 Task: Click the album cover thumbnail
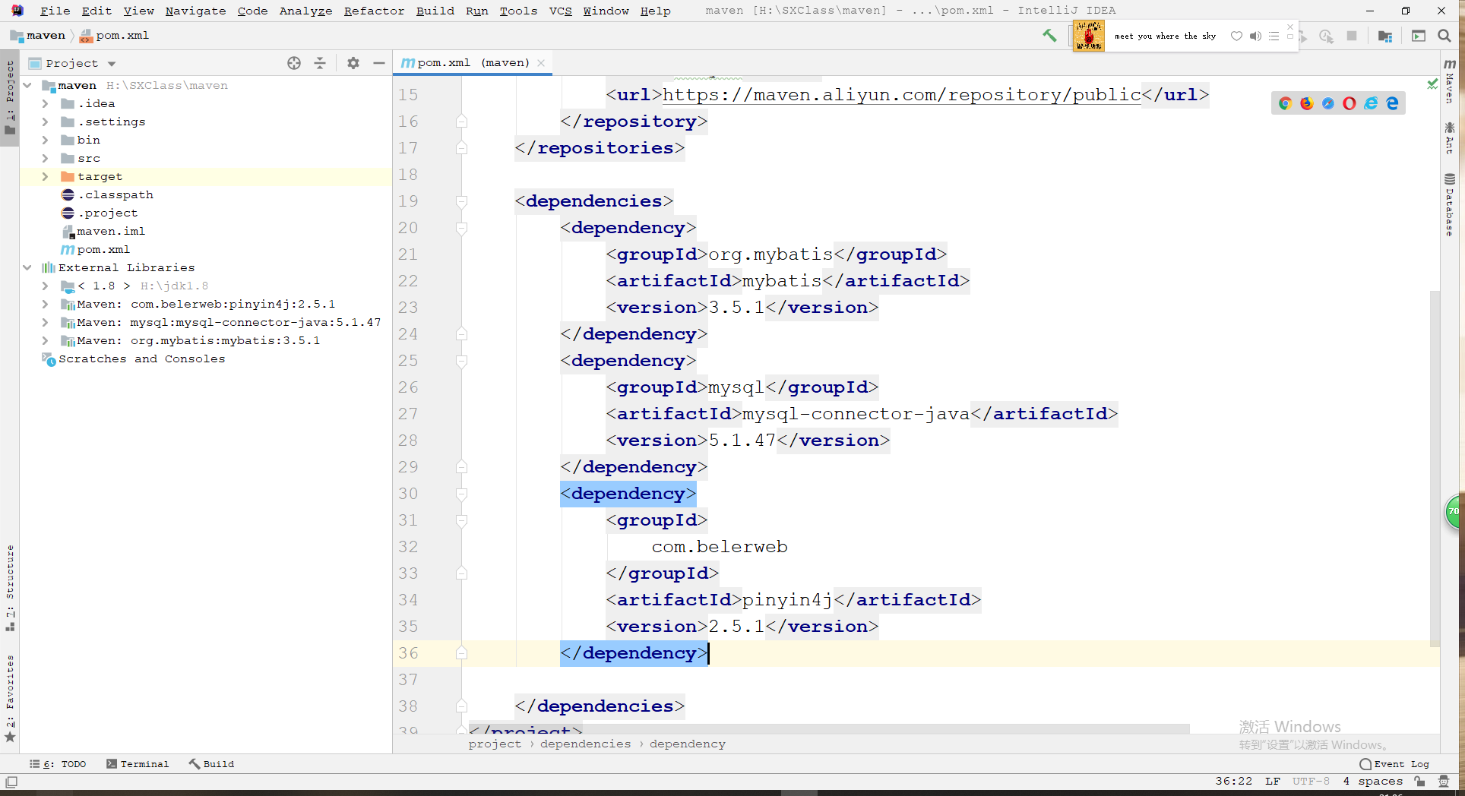pos(1088,36)
